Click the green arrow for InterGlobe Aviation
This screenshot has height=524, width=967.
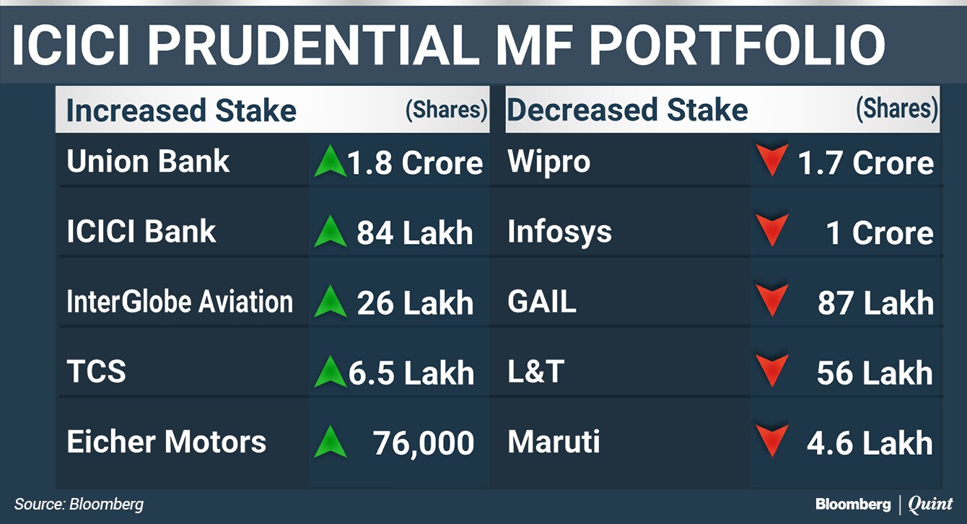331,302
